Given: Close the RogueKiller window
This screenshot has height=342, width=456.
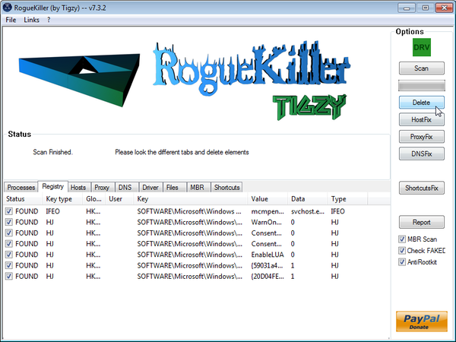Looking at the screenshot, I should 444,8.
